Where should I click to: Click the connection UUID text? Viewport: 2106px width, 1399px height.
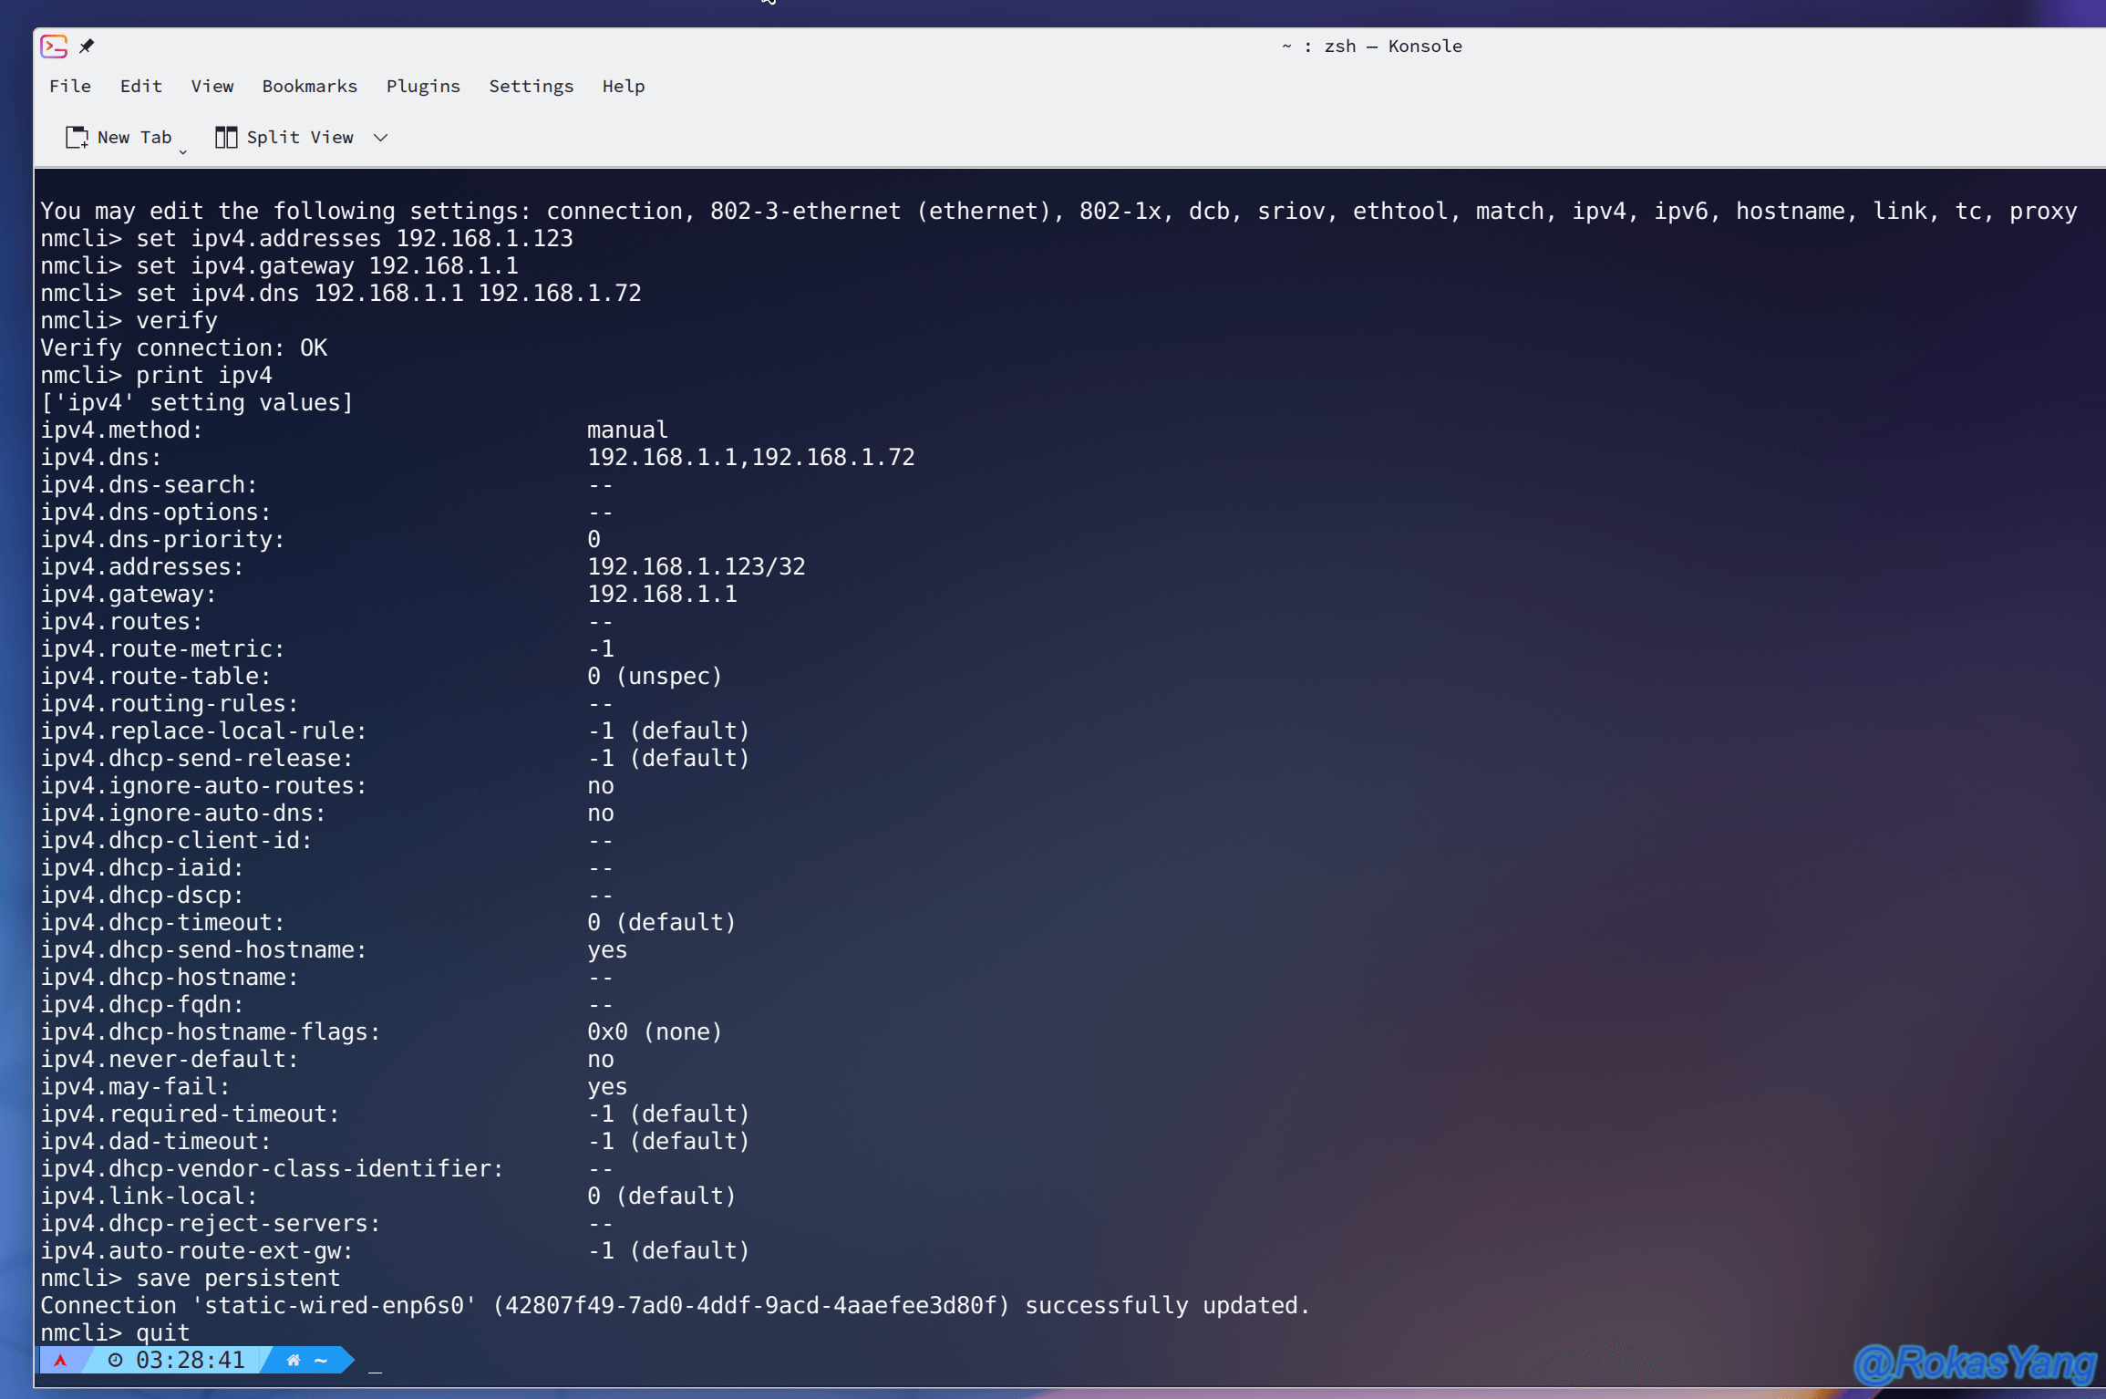tap(751, 1305)
